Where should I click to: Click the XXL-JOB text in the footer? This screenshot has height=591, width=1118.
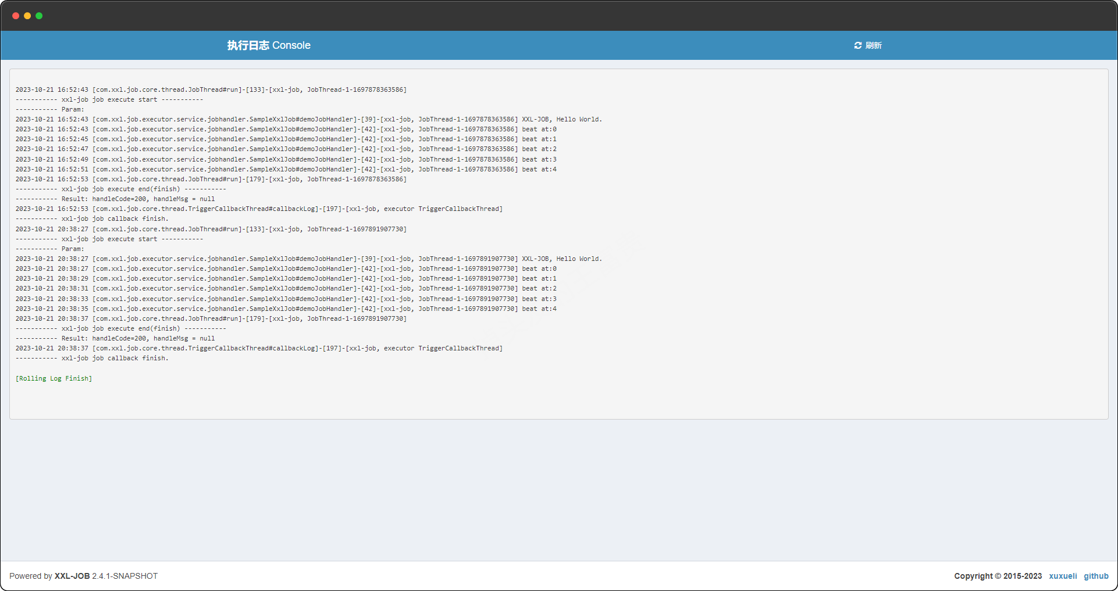pyautogui.click(x=72, y=576)
